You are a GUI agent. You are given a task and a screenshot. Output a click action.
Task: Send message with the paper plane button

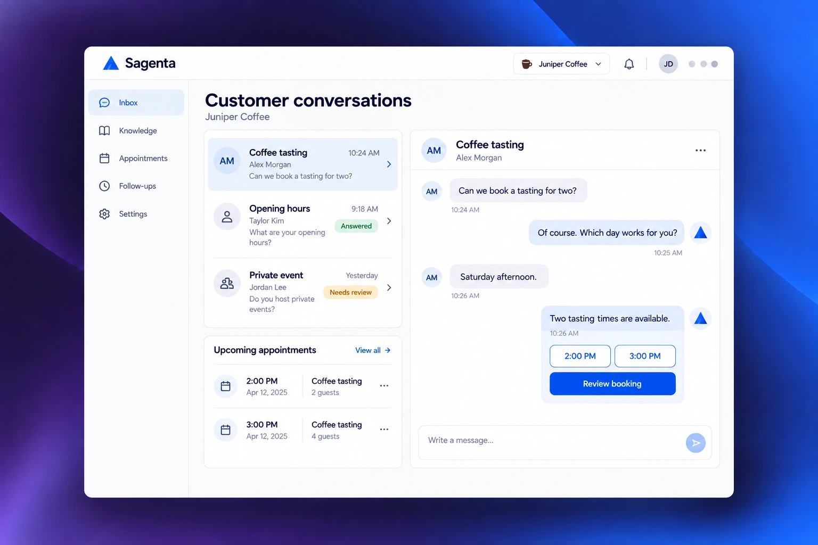click(696, 443)
